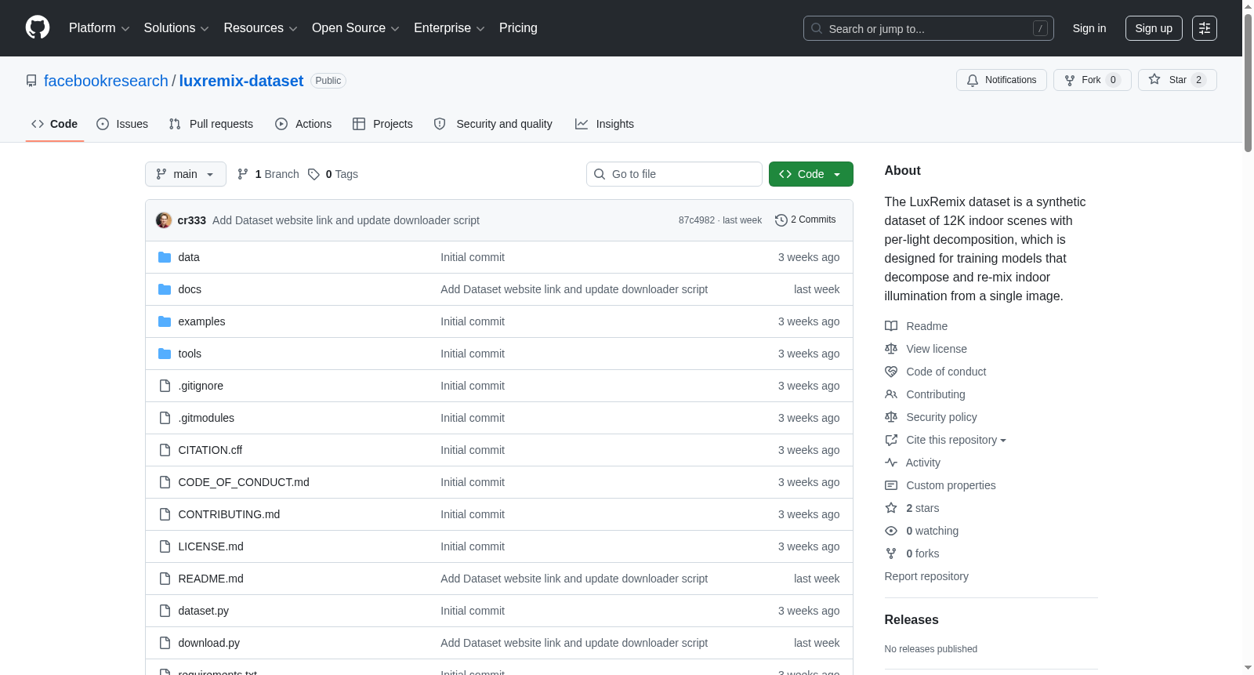Fork the repository

point(1093,80)
